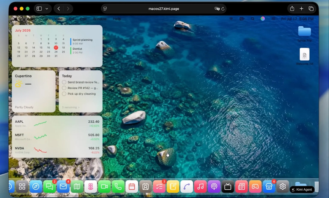Open App Store with badge 4
The width and height of the screenshot is (329, 198).
[x=269, y=187]
